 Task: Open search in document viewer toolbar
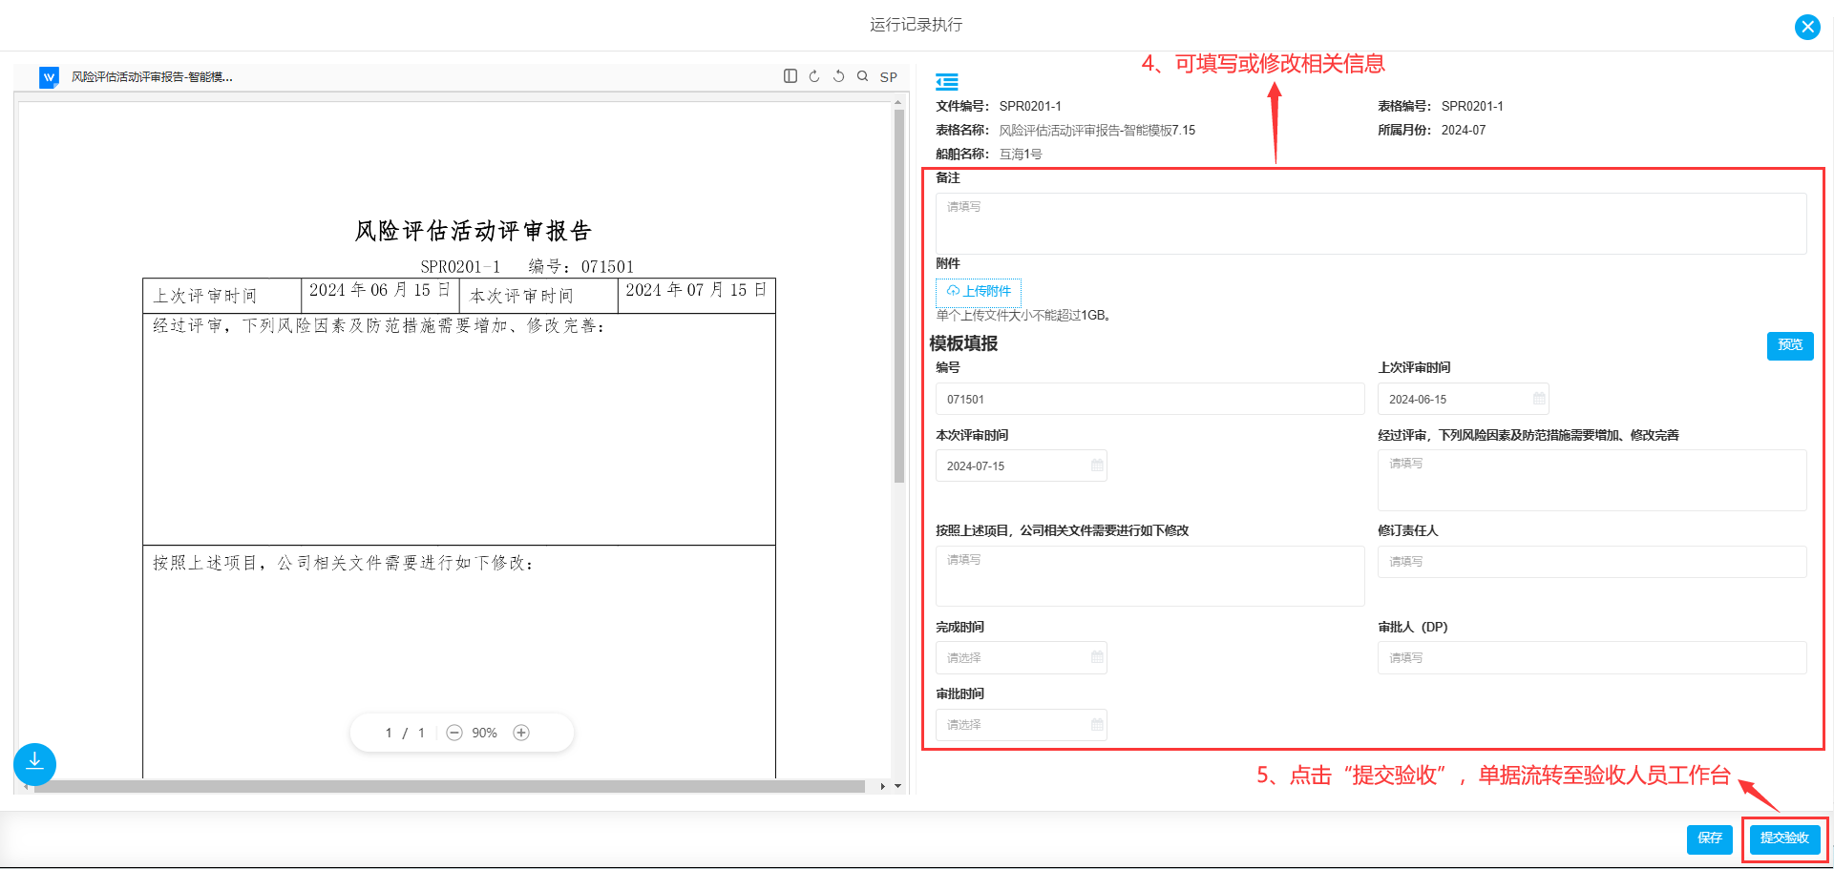(862, 76)
